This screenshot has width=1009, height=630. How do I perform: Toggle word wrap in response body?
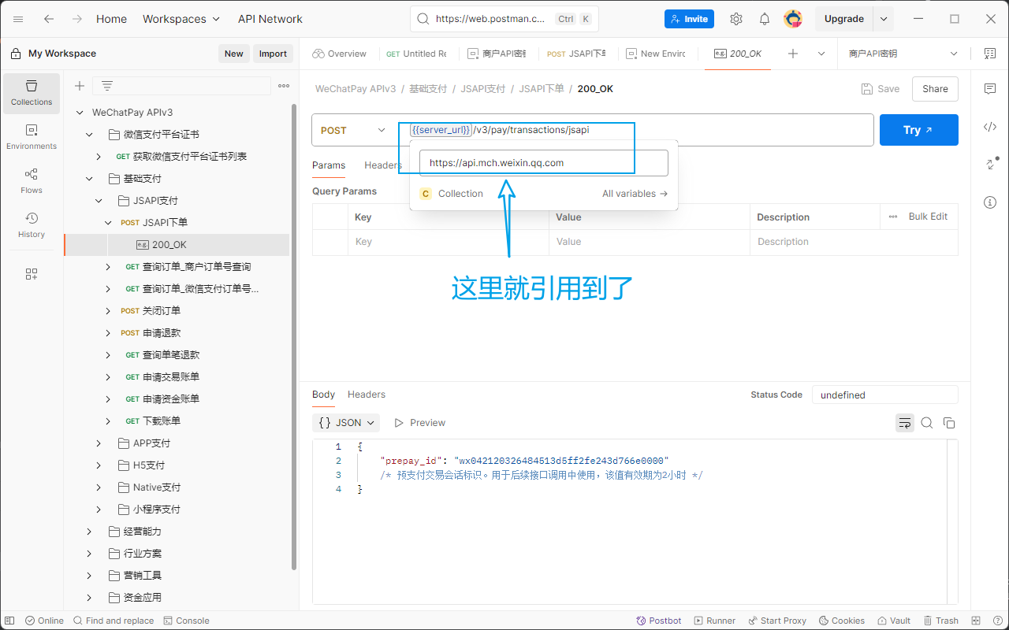[905, 423]
